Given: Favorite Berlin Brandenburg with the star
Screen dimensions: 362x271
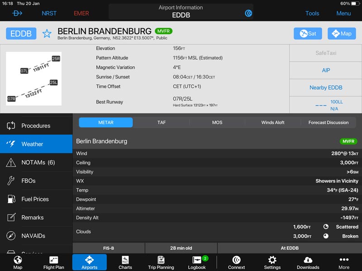Looking at the screenshot, I should (x=47, y=33).
